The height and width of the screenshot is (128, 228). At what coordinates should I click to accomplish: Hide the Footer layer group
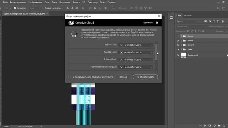click(x=178, y=49)
